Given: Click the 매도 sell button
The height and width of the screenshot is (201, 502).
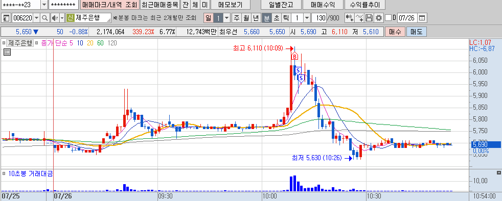Looking at the screenshot, I should (x=417, y=32).
